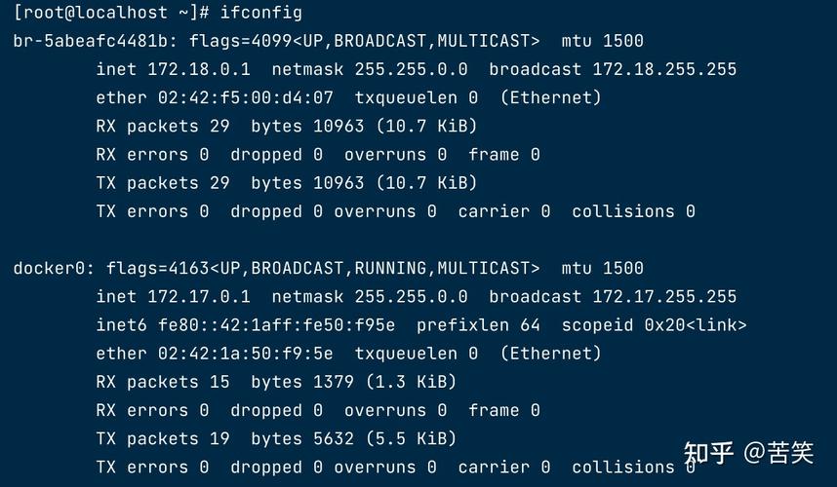Click MAC address 02:42:1a:50:f9:5e

coord(246,354)
